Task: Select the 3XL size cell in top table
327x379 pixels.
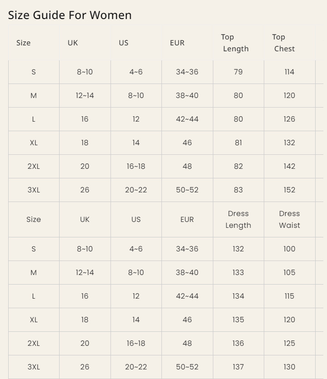Action: pos(34,190)
